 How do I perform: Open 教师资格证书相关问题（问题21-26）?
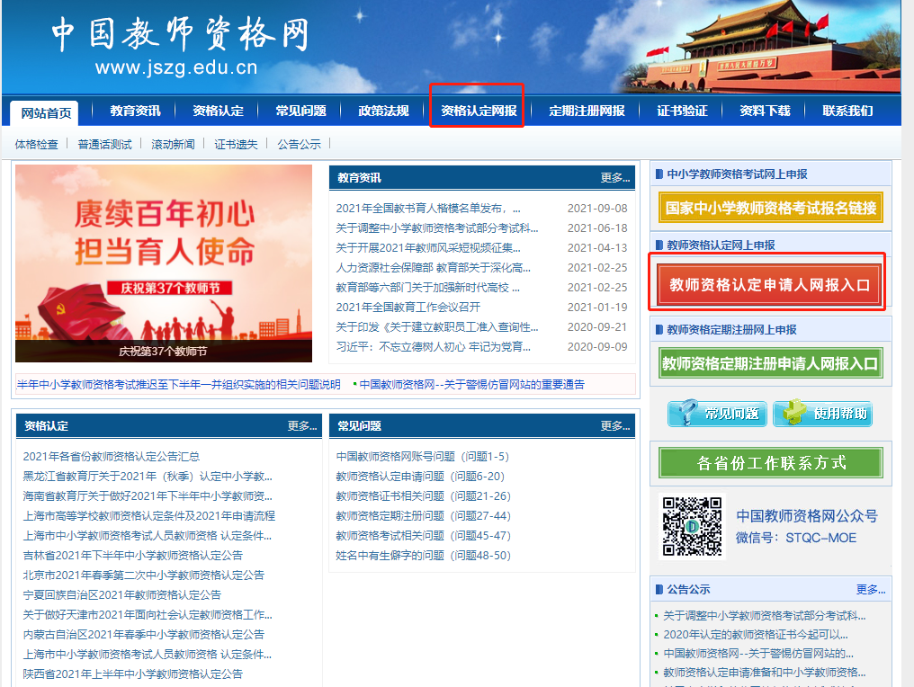(423, 495)
